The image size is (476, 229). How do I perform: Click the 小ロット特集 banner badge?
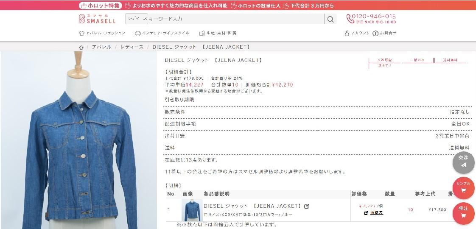pos(100,6)
